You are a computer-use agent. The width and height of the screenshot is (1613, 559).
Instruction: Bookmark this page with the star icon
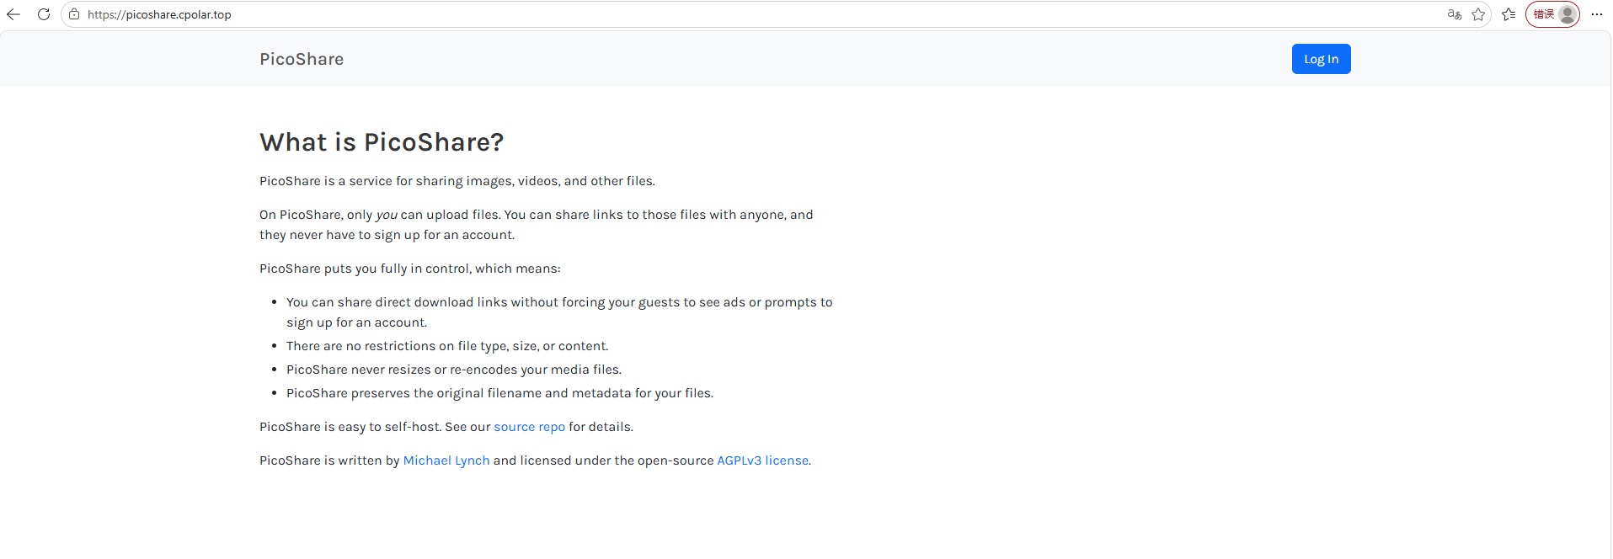1478,14
